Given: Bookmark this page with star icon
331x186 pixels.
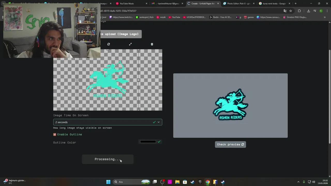Looking at the screenshot, I should coord(291,11).
